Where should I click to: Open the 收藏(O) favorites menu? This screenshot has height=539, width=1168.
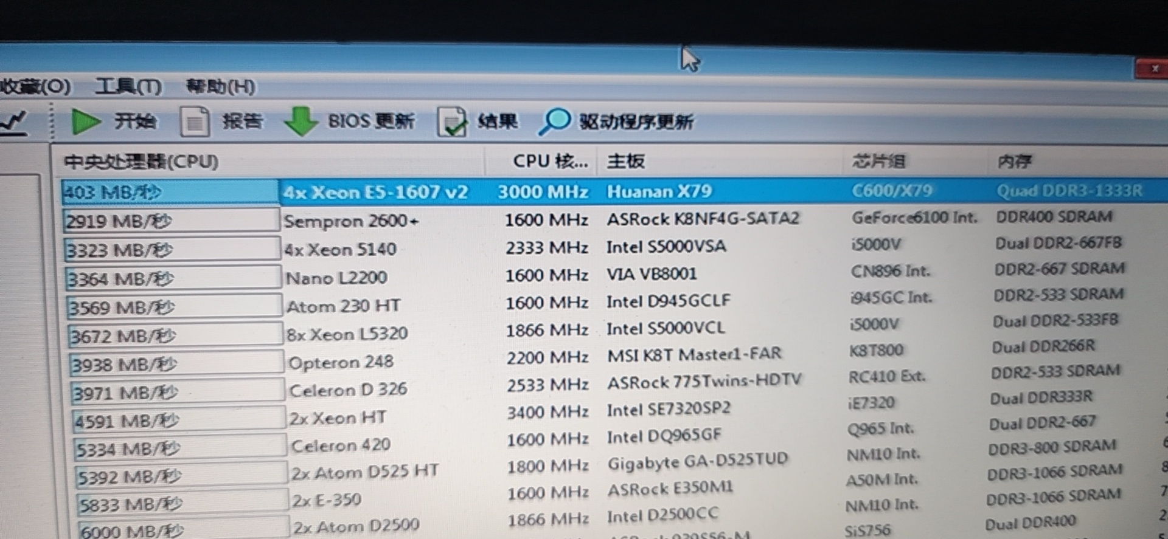[35, 86]
